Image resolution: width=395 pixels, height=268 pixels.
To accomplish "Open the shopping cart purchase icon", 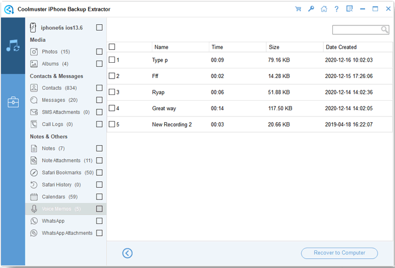I will tap(298, 9).
